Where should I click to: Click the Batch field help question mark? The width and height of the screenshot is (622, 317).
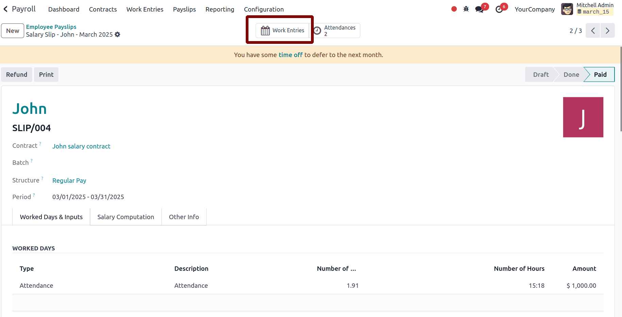[x=32, y=160]
